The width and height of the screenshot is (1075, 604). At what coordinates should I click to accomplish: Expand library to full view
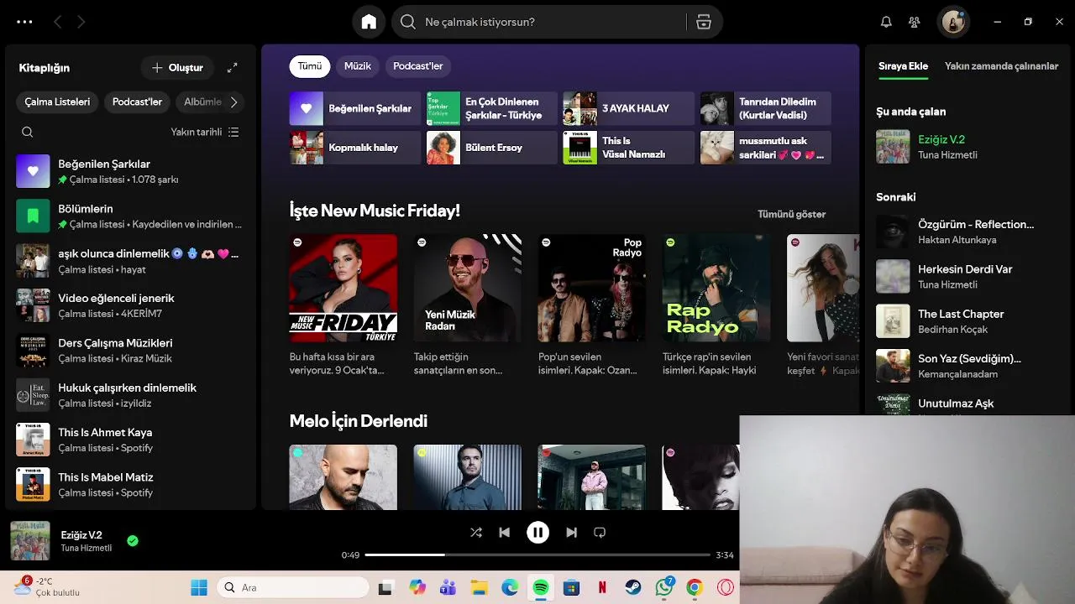pos(233,67)
